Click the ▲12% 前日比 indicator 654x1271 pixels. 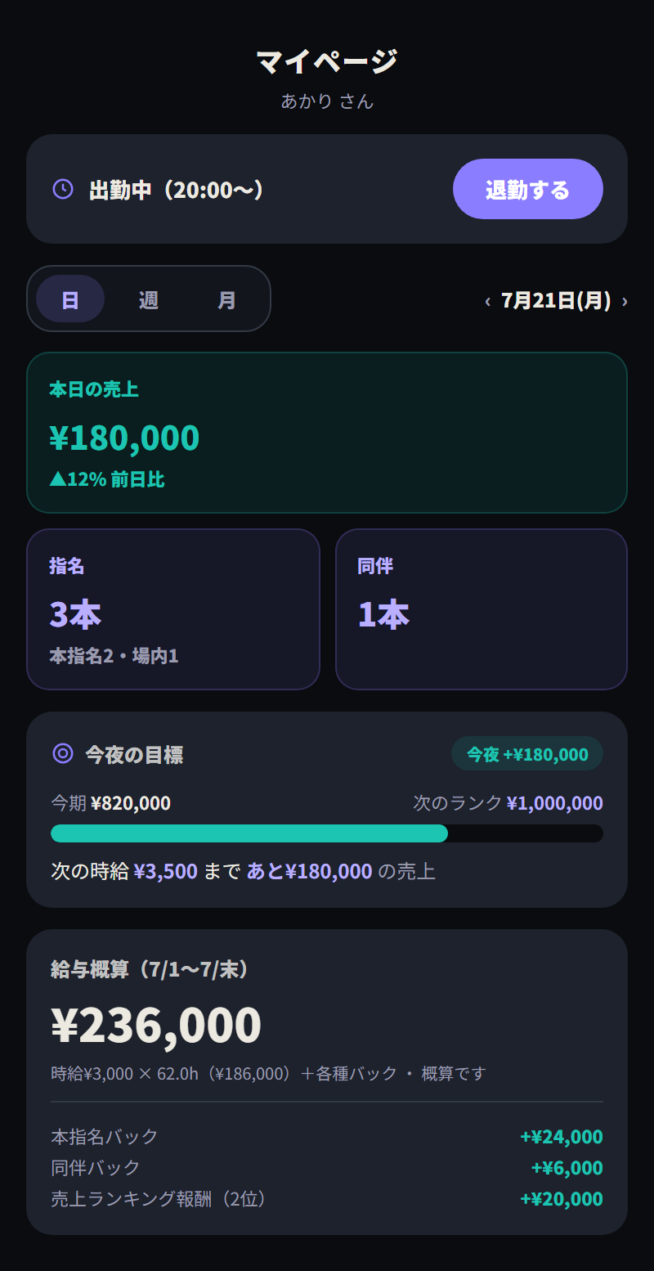107,479
